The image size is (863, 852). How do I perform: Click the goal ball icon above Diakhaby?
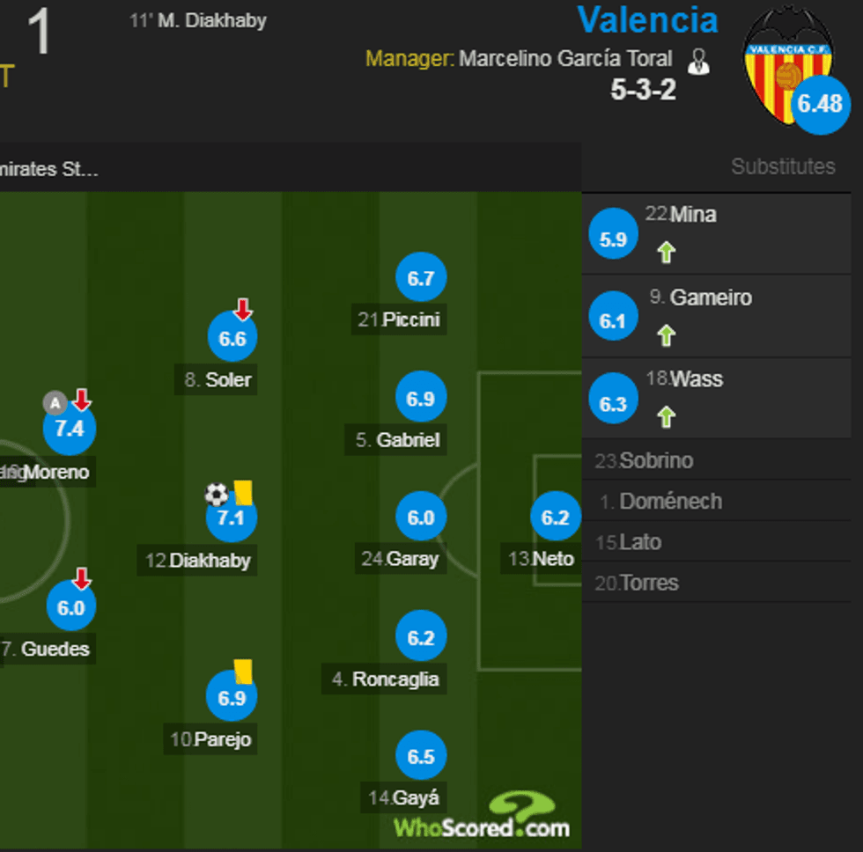tap(216, 494)
